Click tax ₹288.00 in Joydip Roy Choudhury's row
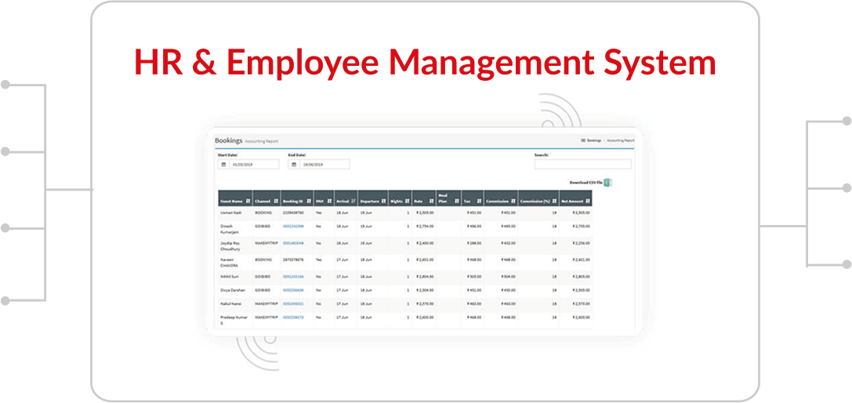The height and width of the screenshot is (403, 852). 474,243
